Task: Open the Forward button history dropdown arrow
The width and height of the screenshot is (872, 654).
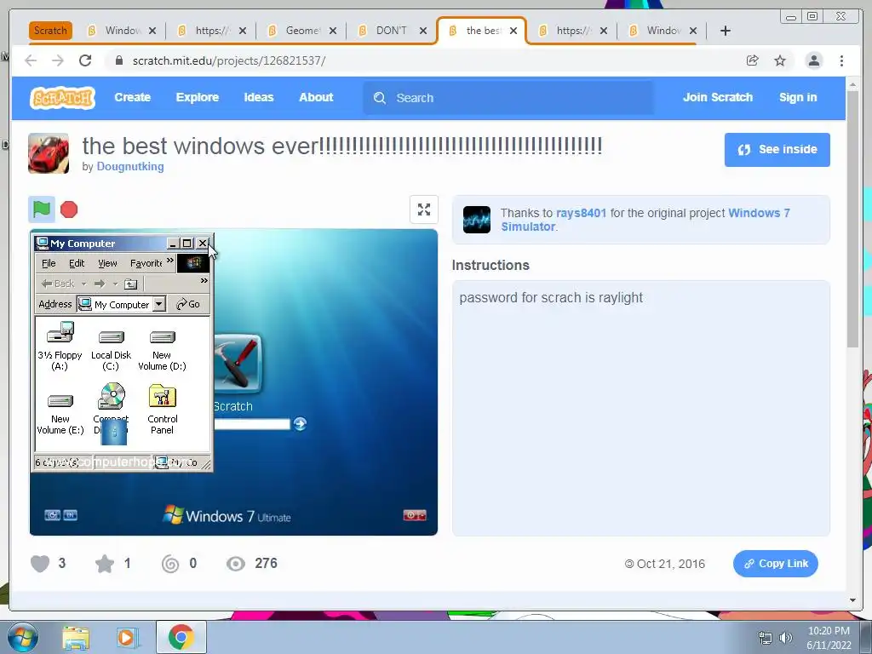Action: [115, 284]
